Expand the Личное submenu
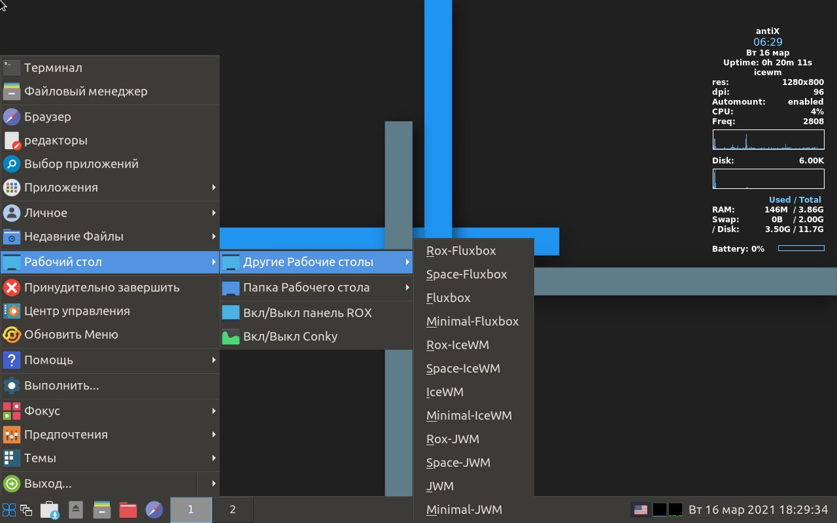 coord(110,213)
